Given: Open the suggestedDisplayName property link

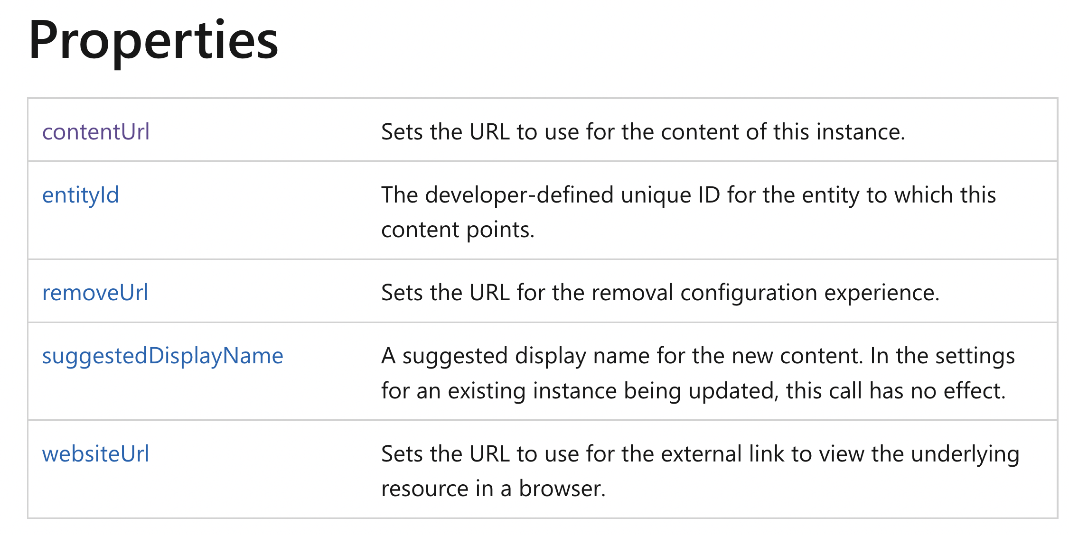Looking at the screenshot, I should coord(163,356).
